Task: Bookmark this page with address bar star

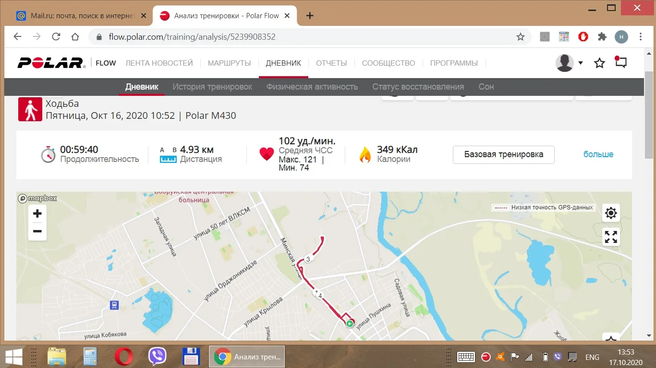Action: 521,37
